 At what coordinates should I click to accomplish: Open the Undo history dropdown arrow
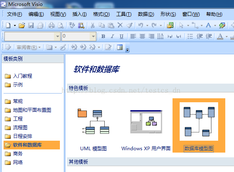[x=147, y=25]
